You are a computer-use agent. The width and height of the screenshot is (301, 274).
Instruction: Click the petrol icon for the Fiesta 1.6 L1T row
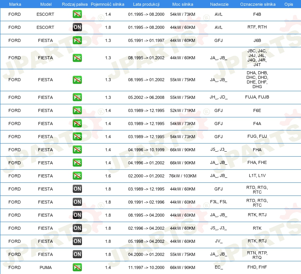click(77, 176)
